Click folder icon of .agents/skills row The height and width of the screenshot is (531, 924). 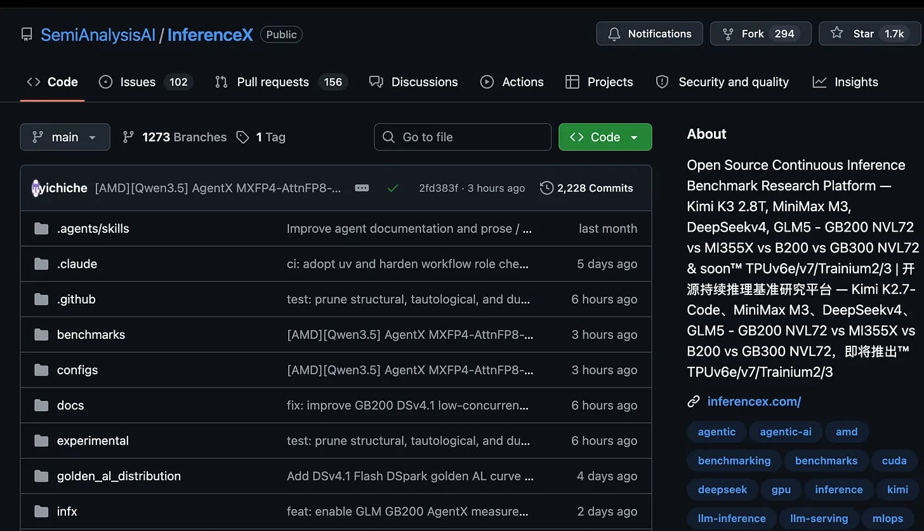coord(41,228)
